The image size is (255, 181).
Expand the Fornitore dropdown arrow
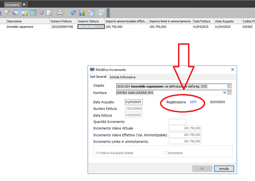tap(229, 93)
